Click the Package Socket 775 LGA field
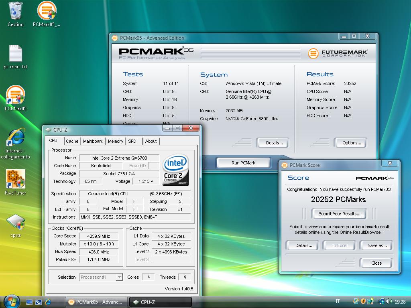This screenshot has width=411, height=308. (x=119, y=173)
